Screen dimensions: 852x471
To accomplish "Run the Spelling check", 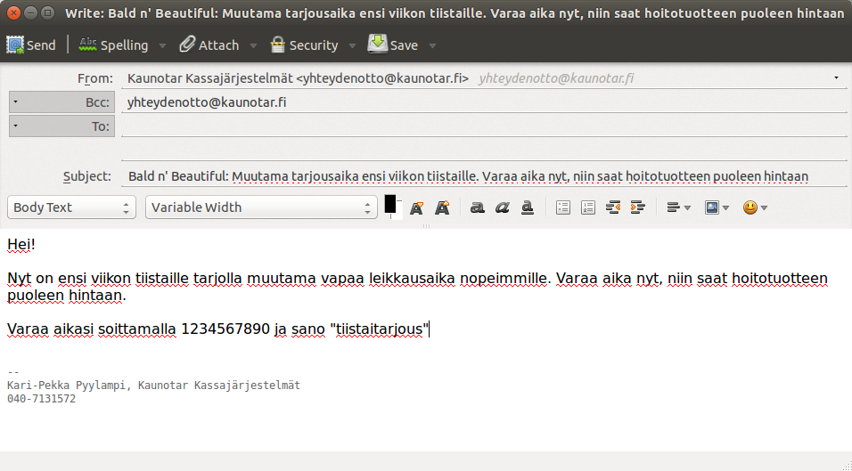I will click(x=113, y=45).
